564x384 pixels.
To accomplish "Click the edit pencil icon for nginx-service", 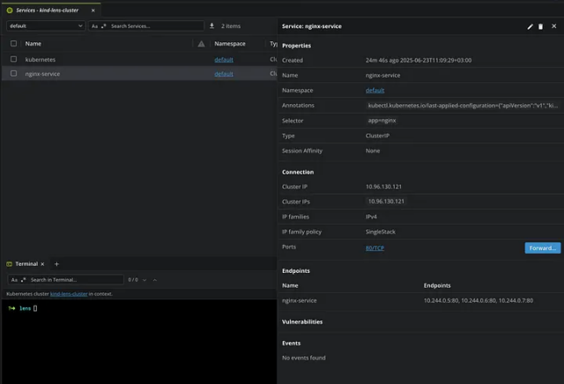I will coord(531,26).
